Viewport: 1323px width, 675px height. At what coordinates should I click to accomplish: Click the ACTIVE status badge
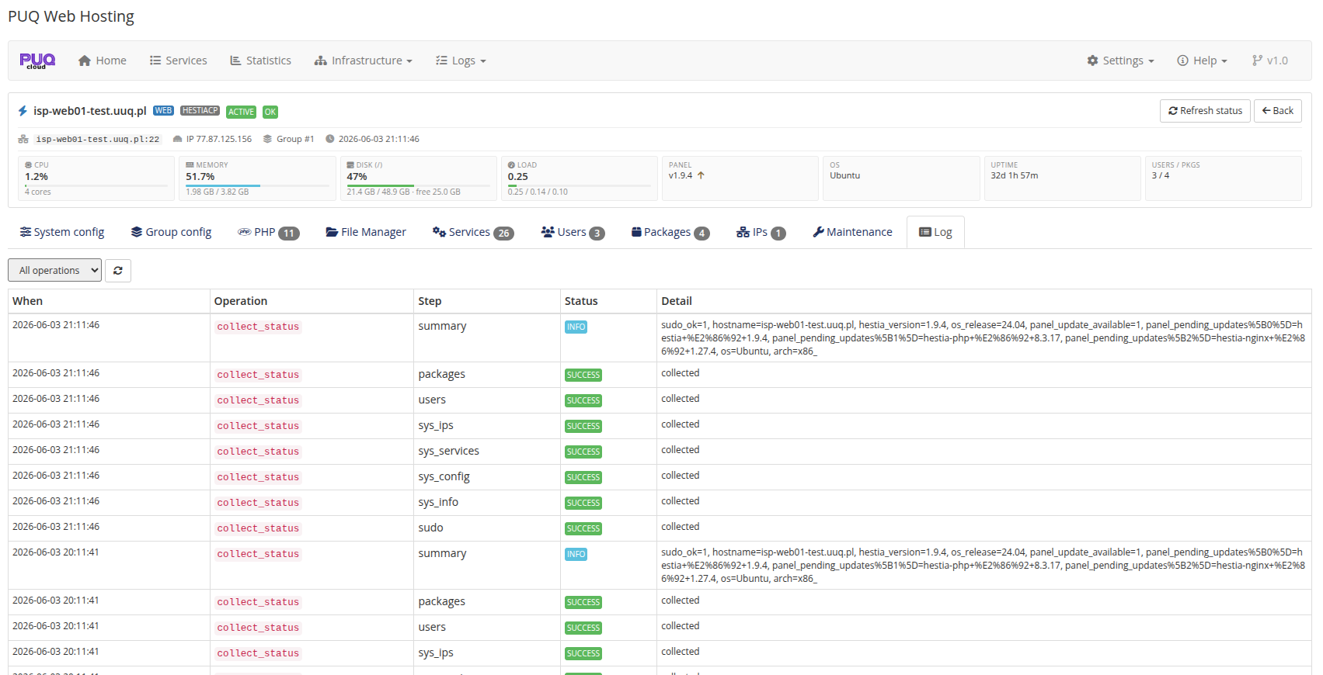click(x=241, y=112)
